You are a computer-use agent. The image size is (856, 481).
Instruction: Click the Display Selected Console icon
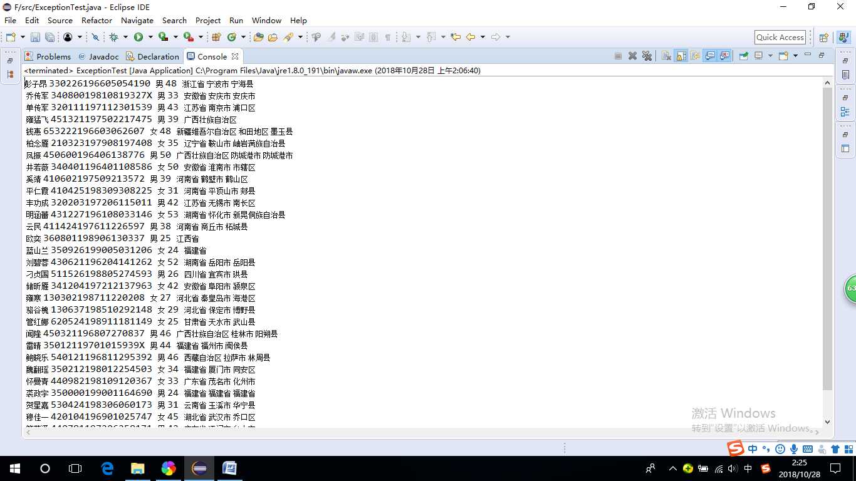[759, 56]
